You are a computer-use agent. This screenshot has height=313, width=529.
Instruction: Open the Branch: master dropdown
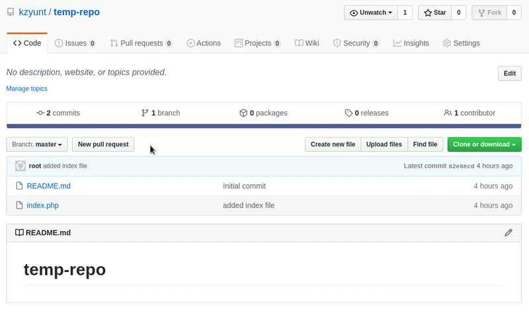37,144
